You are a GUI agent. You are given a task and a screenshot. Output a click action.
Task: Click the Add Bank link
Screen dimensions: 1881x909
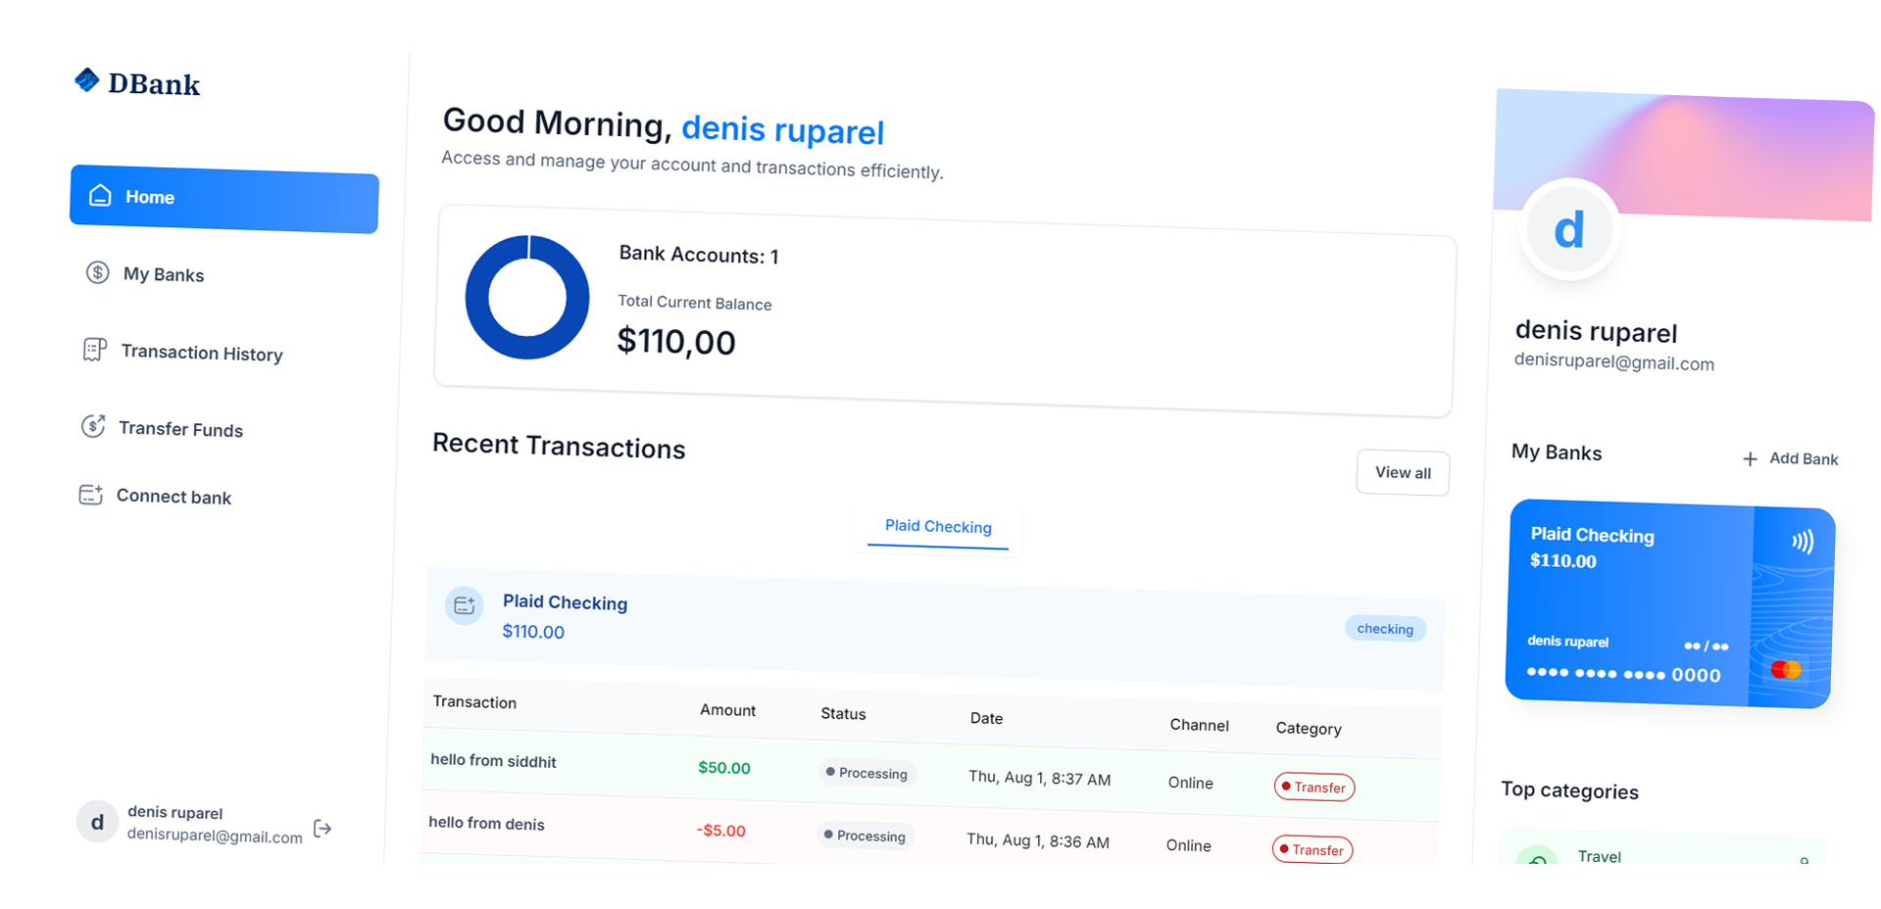1802,459
